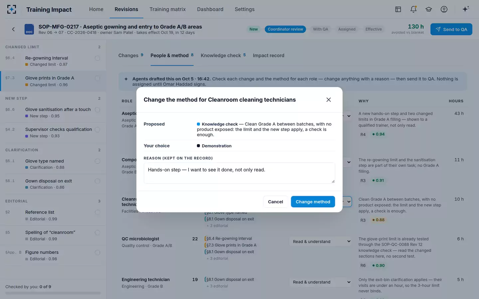
Task: Open method dropdown for Aseptic operator row
Action: pos(347,116)
